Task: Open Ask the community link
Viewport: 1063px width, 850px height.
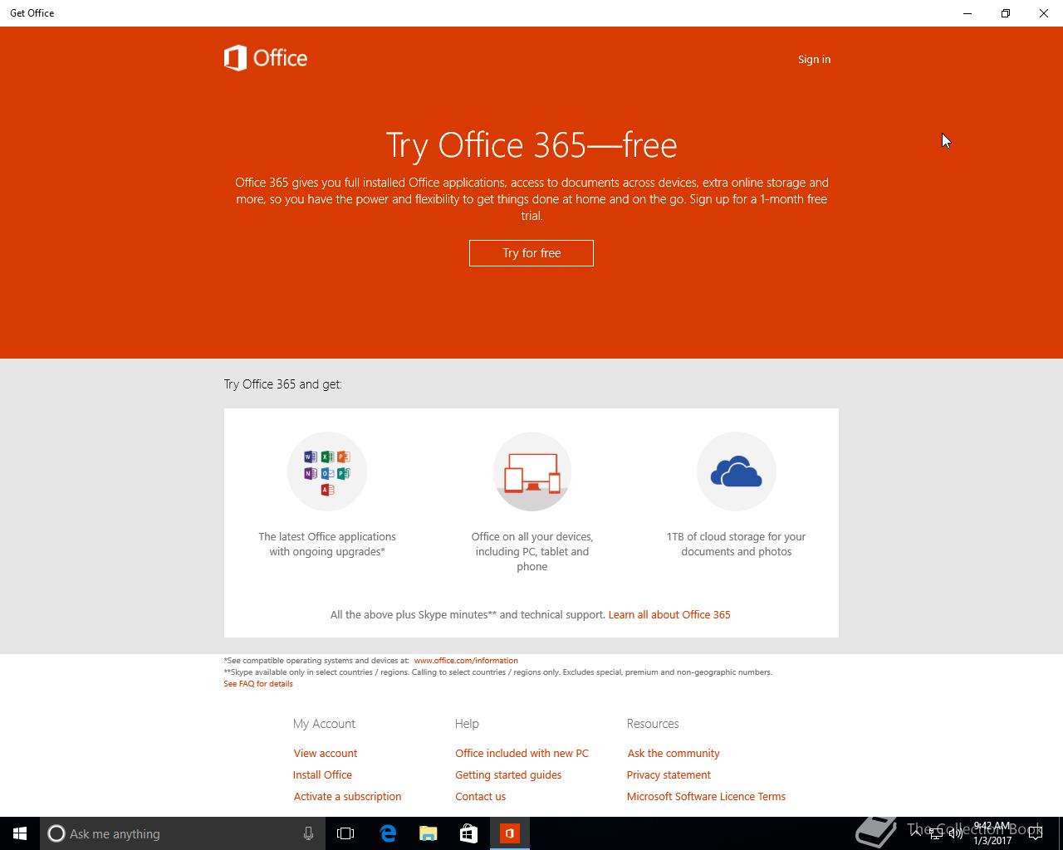Action: 674,754
